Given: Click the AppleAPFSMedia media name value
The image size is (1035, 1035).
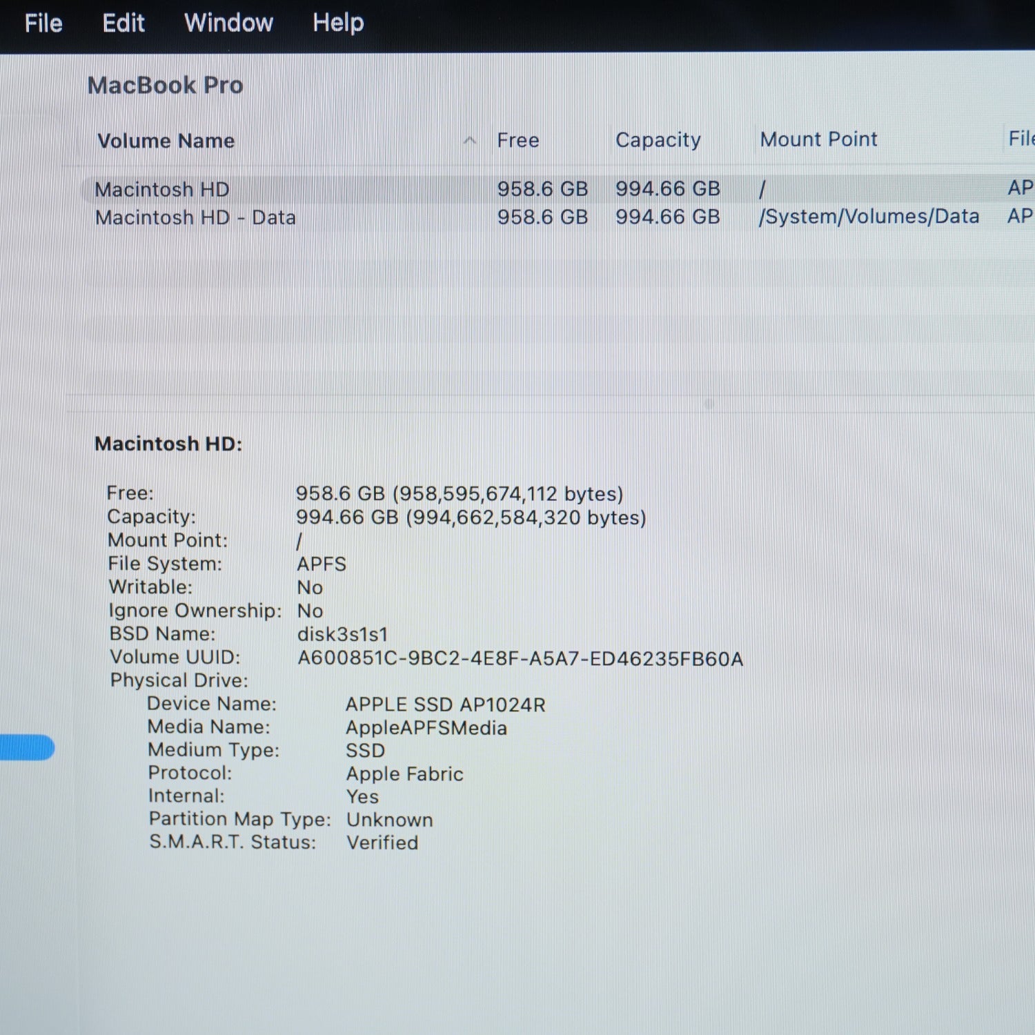Looking at the screenshot, I should pyautogui.click(x=426, y=728).
